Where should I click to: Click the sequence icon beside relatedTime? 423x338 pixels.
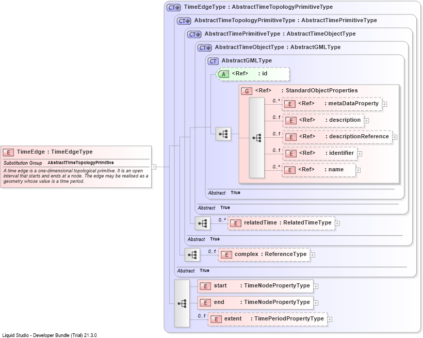point(203,223)
